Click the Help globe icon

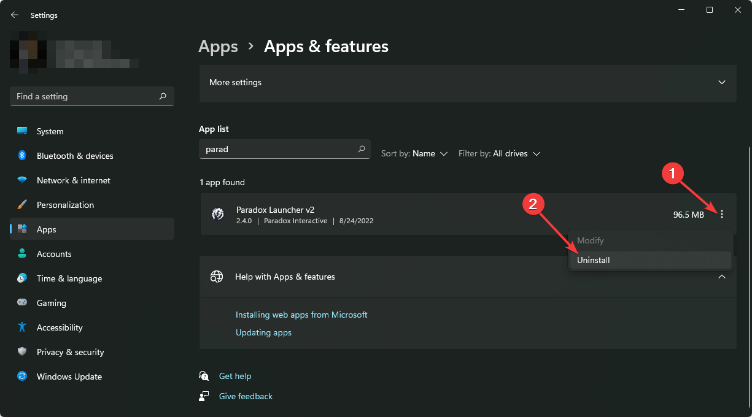[x=217, y=277]
